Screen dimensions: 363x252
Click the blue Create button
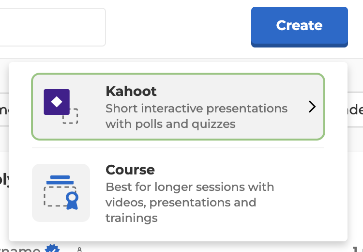[x=299, y=27]
